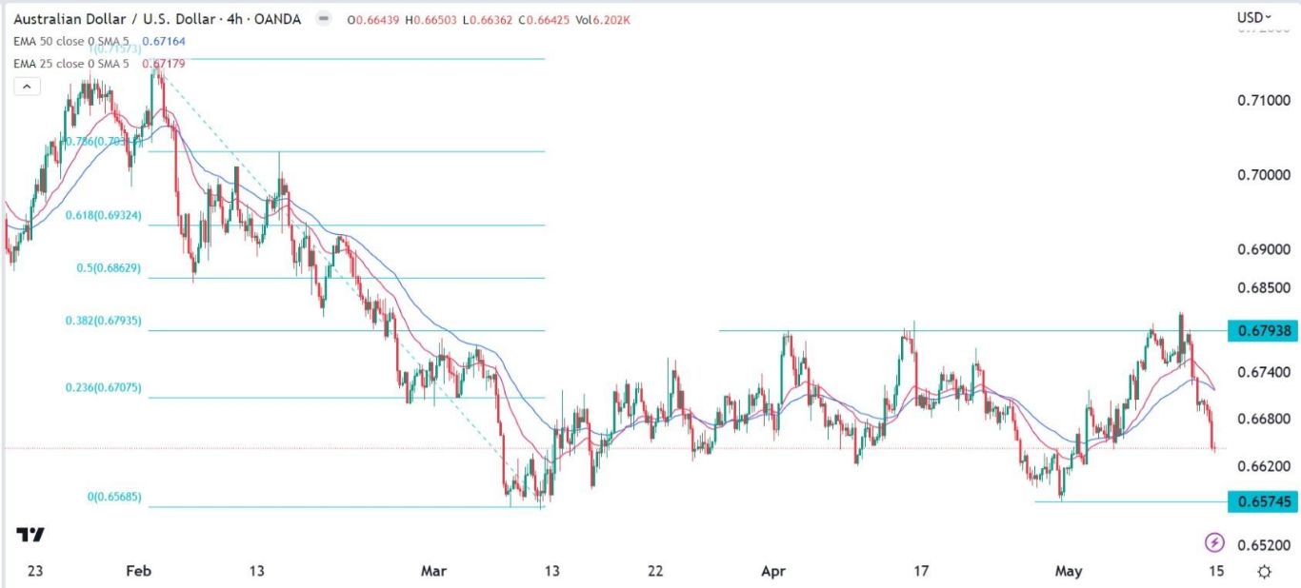
Task: Click the 0.236(0.67075) Fibonacci level label
Action: [103, 387]
